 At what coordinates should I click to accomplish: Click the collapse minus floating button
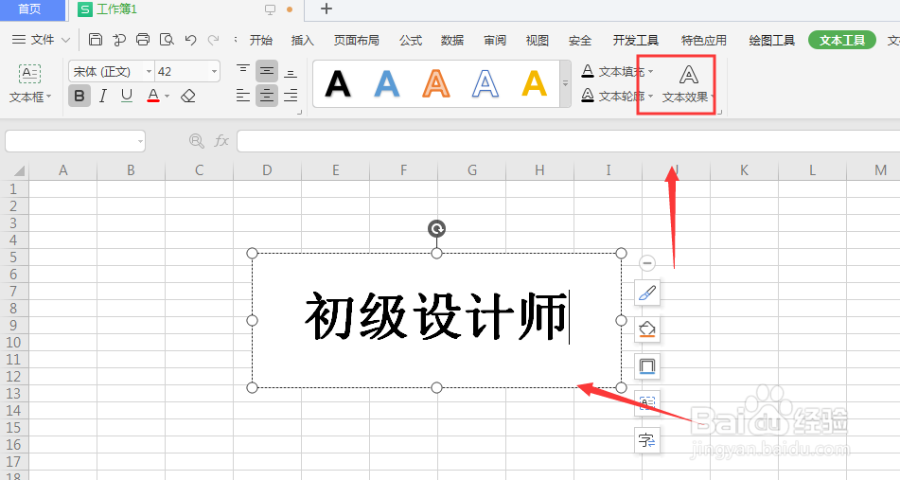point(647,263)
